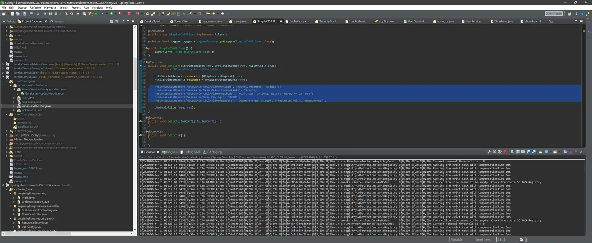Click the Quick Access search field

[x=554, y=14]
